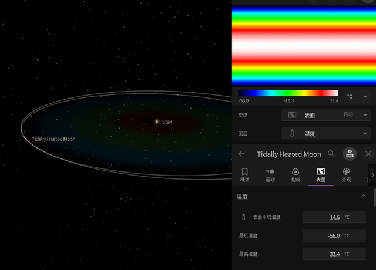Click the Tidally Heated Moon orbit label
This screenshot has width=376, height=270.
(x=53, y=139)
